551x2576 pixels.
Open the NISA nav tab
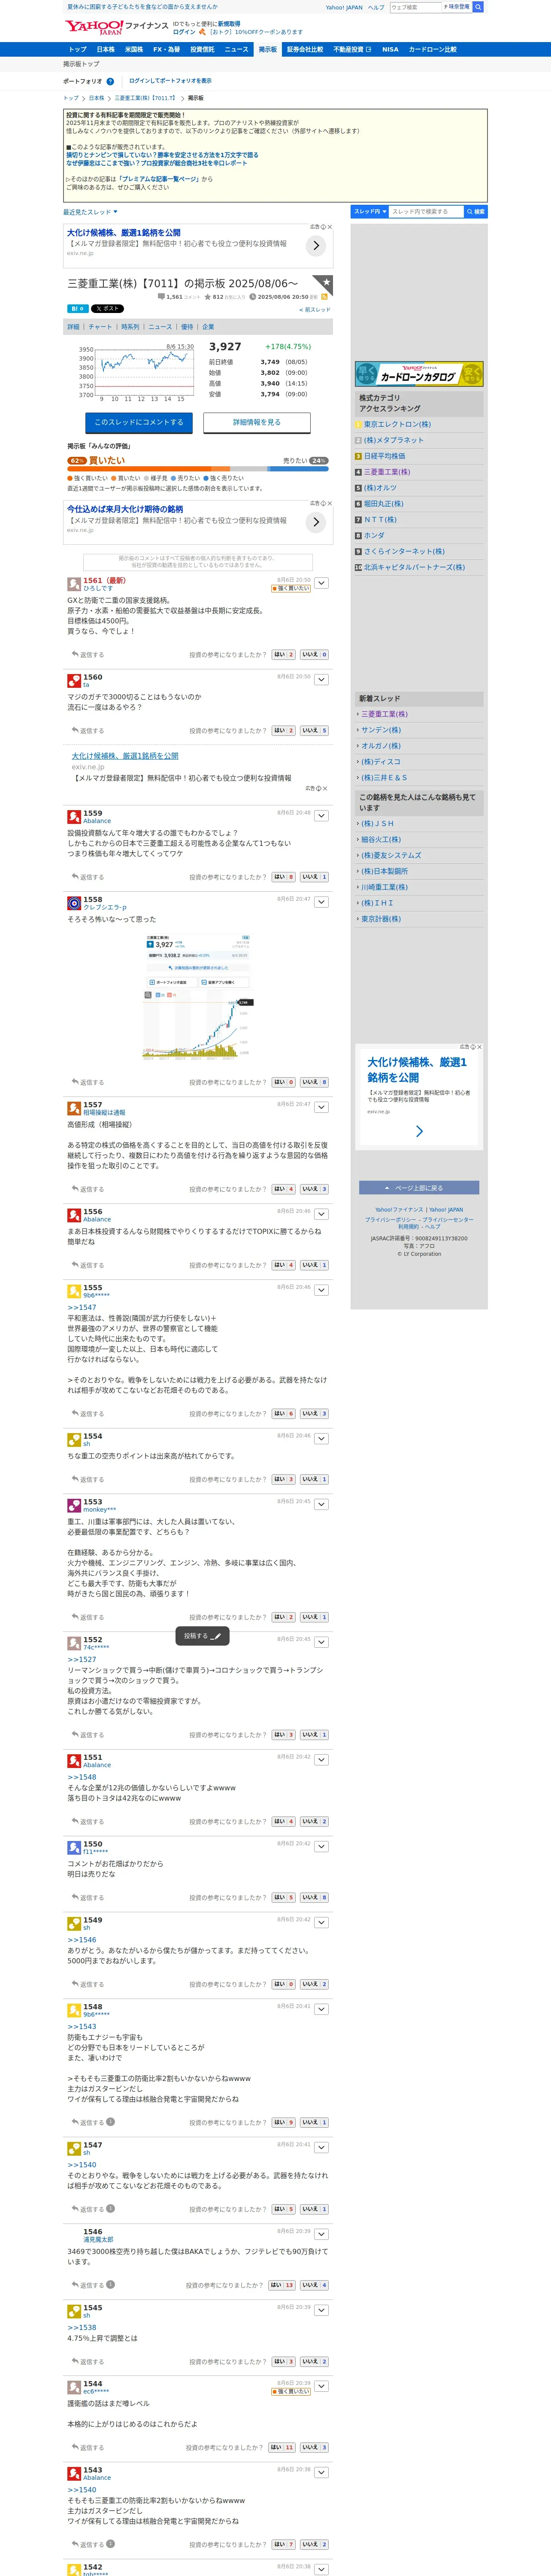pyautogui.click(x=390, y=49)
